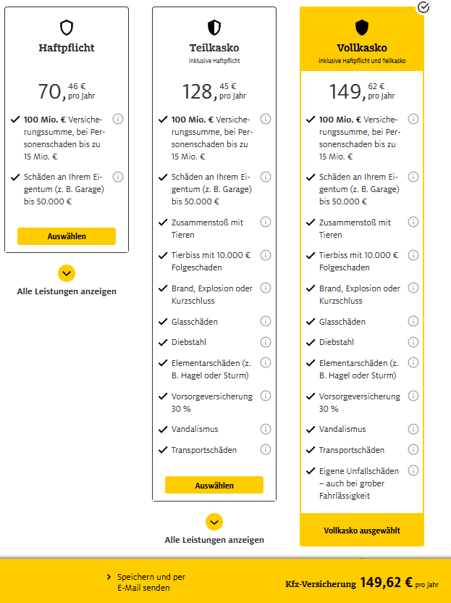Click the selected checkmark badge on Vollkasko card

pyautogui.click(x=423, y=7)
